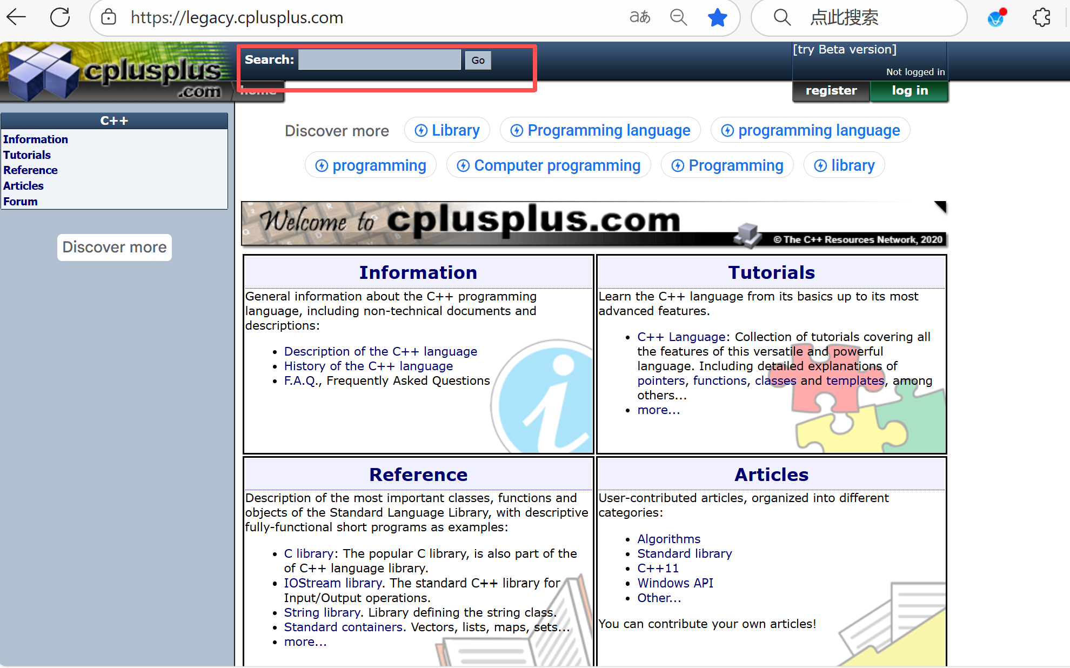Click the translate icon in address bar
This screenshot has width=1070, height=668.
pos(640,17)
